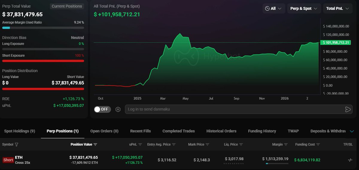The width and height of the screenshot is (359, 170).
Task: Click Average Margin Used Ratio bar
Action: (43, 28)
